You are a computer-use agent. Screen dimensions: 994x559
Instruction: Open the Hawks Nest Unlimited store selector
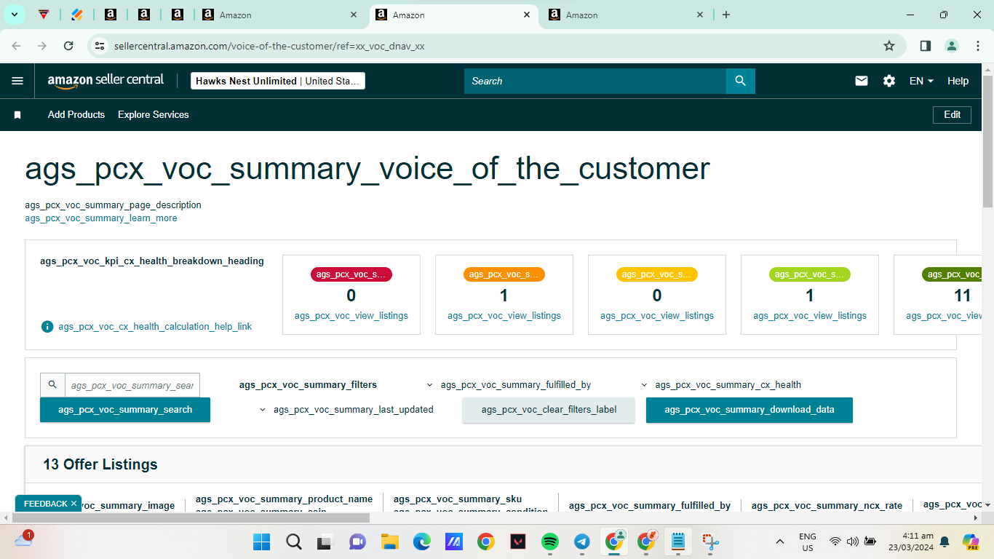278,81
